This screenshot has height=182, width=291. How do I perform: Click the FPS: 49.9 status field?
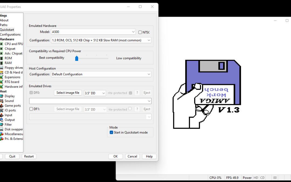pyautogui.click(x=232, y=178)
